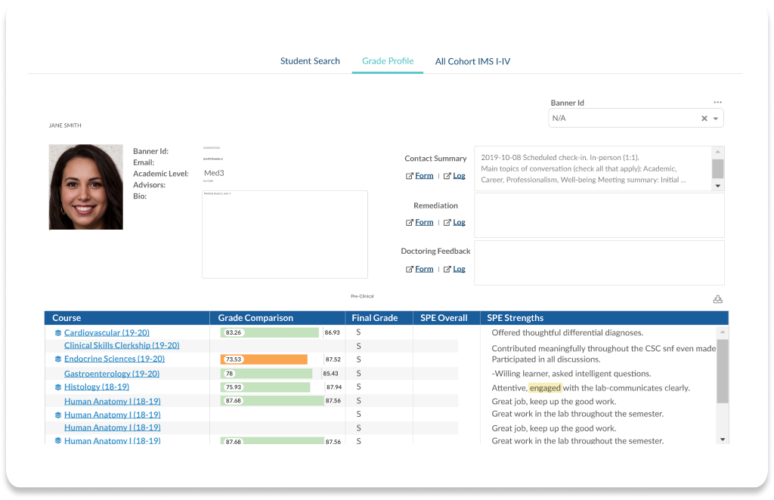This screenshot has width=774, height=500.
Task: Click the stack icon beside Histology (18-19)
Action: click(x=58, y=387)
